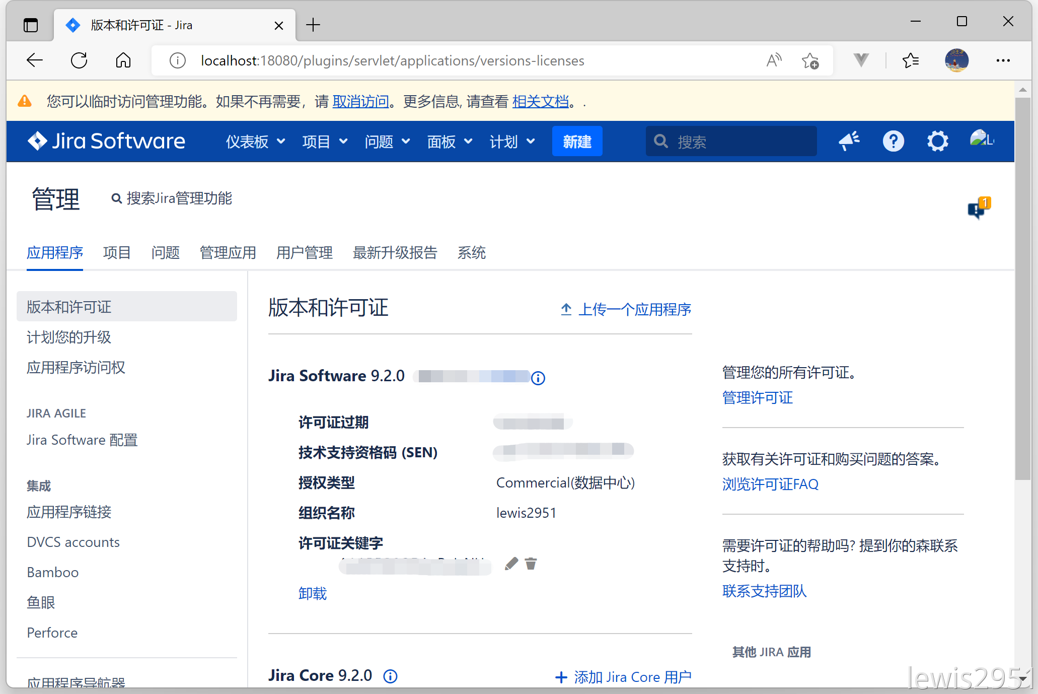Click the 卸载 uninstall link
Viewport: 1038px width, 694px height.
313,593
